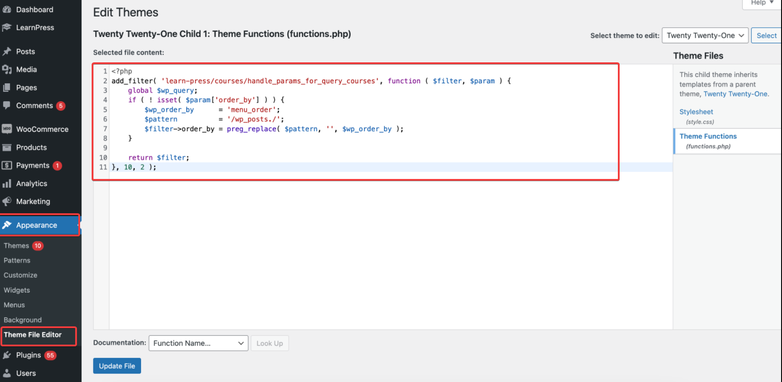Click line 9 in the code editor
782x382 pixels.
point(267,148)
